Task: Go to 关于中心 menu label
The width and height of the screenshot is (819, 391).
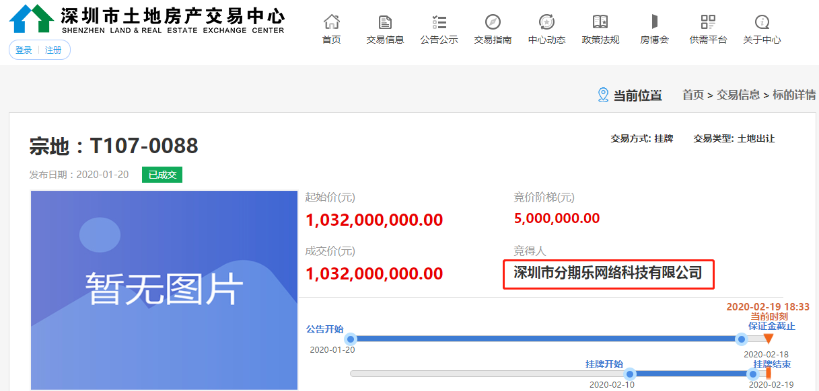Action: pyautogui.click(x=762, y=40)
